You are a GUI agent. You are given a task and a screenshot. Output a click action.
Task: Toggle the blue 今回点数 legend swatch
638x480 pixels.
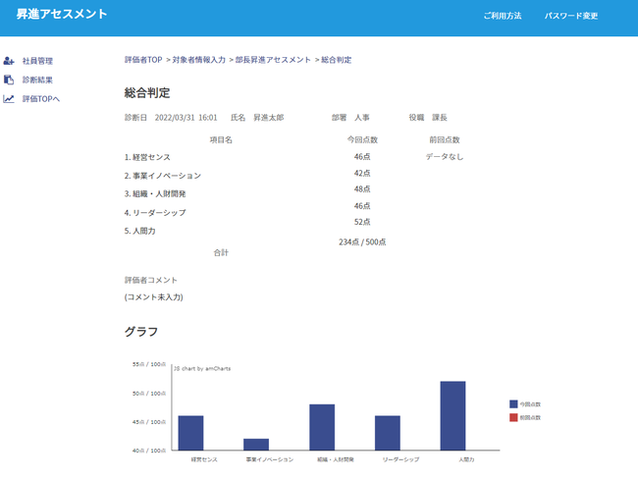(x=513, y=404)
